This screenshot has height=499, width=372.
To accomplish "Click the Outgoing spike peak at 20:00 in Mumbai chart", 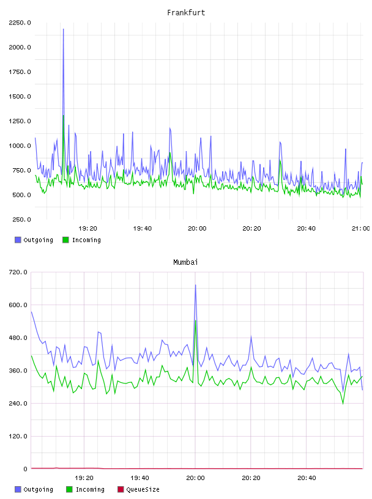I will [195, 285].
